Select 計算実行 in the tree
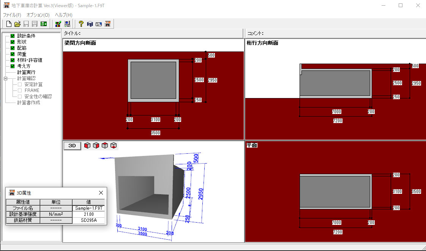Screen dimensions: 426x251 [x=26, y=72]
